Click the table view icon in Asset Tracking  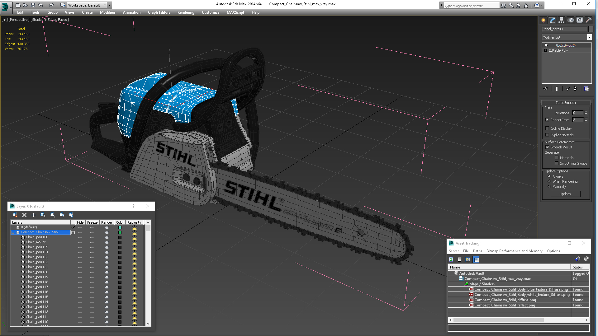click(x=477, y=259)
